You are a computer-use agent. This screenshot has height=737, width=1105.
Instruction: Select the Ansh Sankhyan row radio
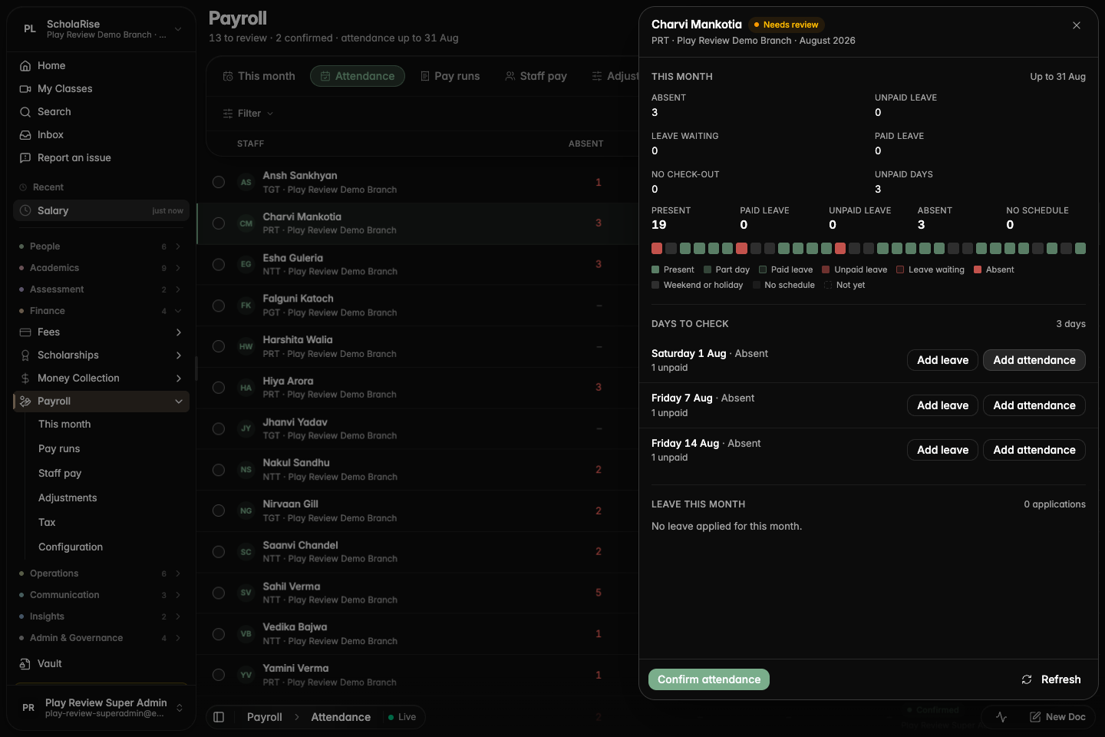click(219, 182)
